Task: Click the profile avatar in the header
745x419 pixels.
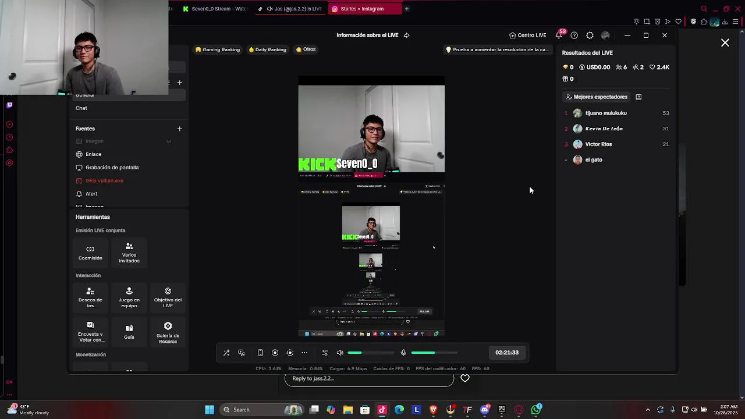Action: tap(605, 35)
